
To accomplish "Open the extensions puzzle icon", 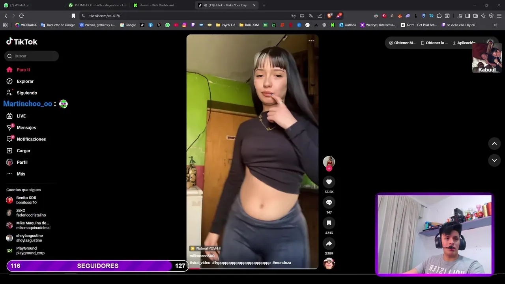I will pyautogui.click(x=439, y=16).
